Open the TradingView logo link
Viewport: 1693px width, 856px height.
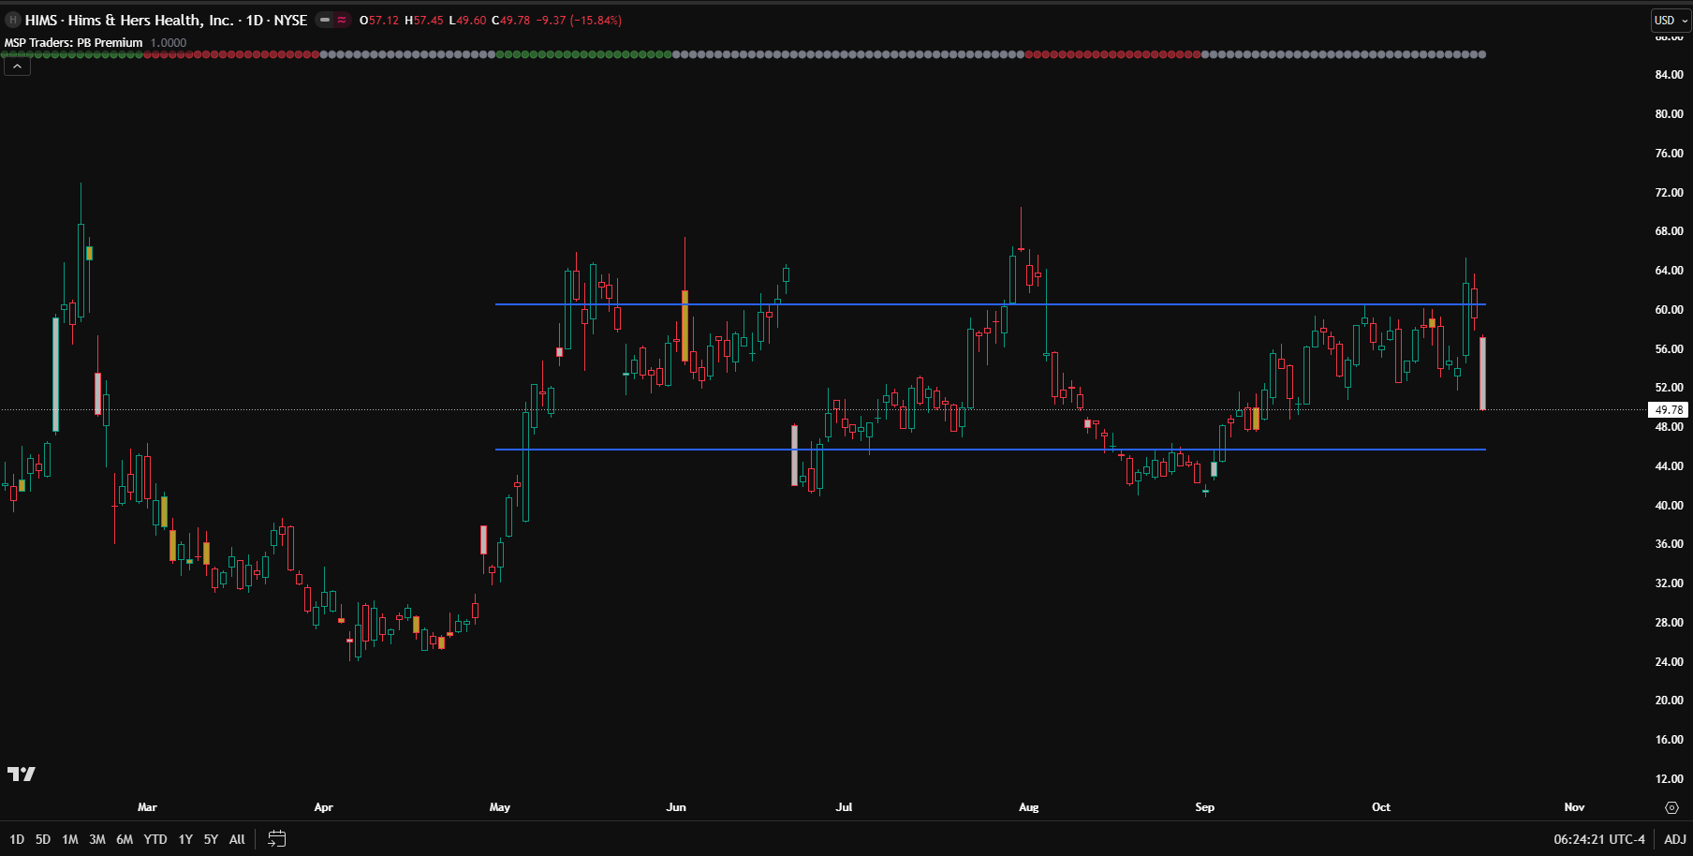[21, 774]
